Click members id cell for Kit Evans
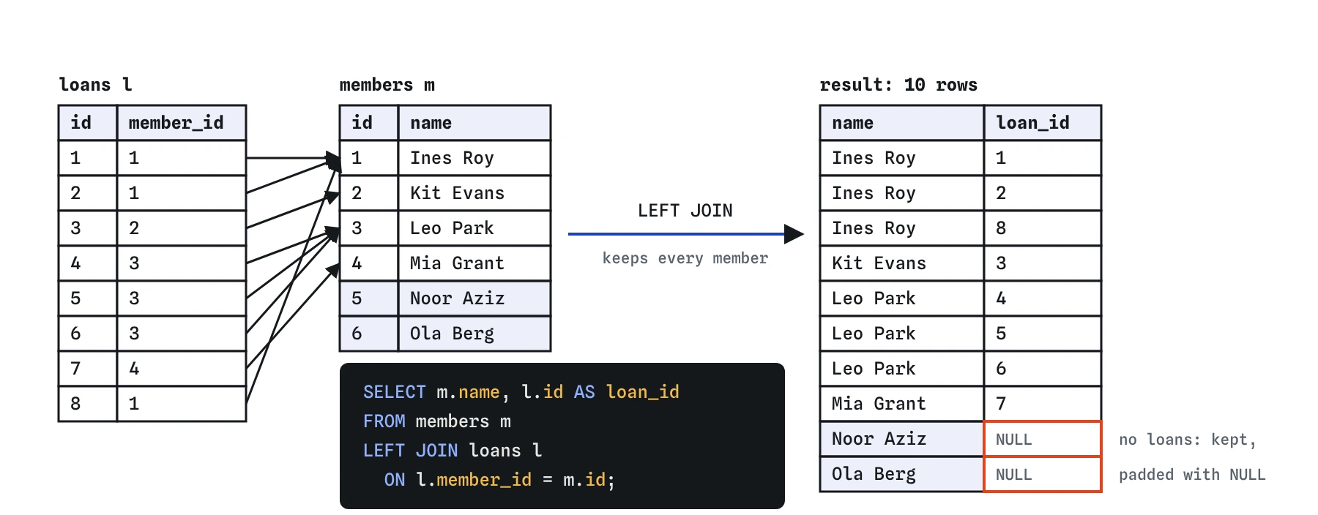The height and width of the screenshot is (515, 1318). tap(369, 193)
